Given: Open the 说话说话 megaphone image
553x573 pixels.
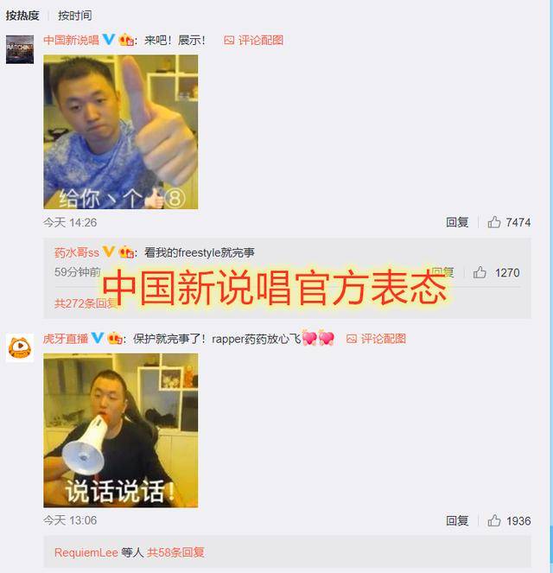Looking at the screenshot, I should (x=120, y=430).
